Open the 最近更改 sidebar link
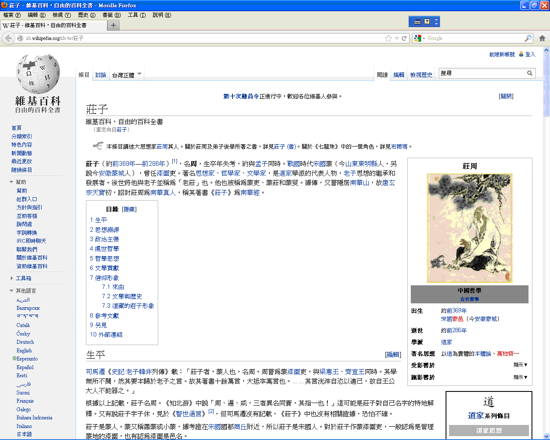This screenshot has width=550, height=440. coord(21,162)
